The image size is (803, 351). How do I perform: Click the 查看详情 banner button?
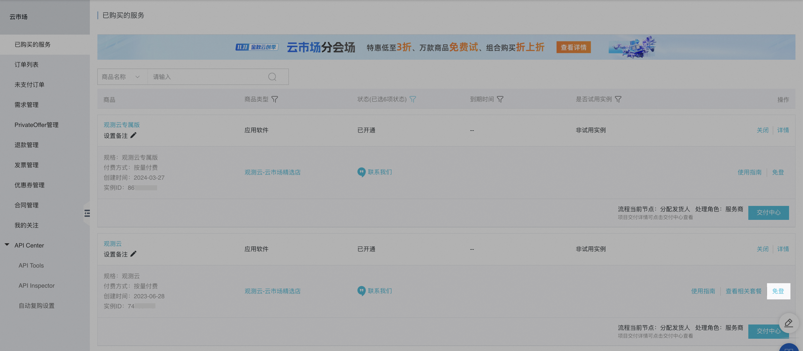point(574,47)
